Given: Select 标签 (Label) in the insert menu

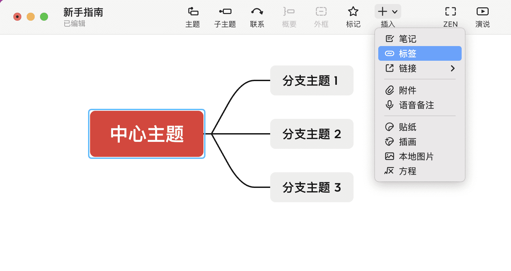Looking at the screenshot, I should click(x=420, y=53).
